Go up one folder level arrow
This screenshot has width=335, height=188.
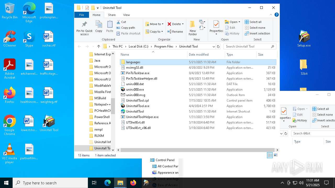coord(98,46)
